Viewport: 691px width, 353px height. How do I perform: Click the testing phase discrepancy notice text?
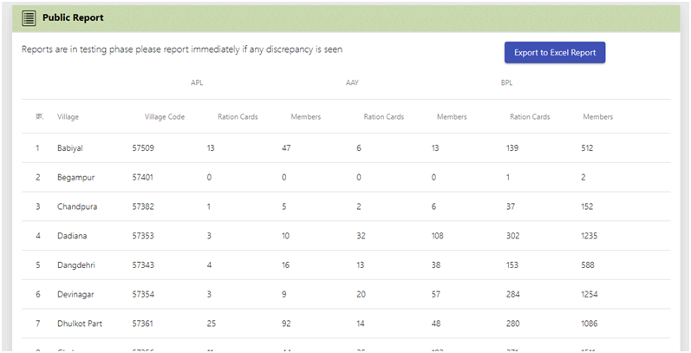click(182, 49)
